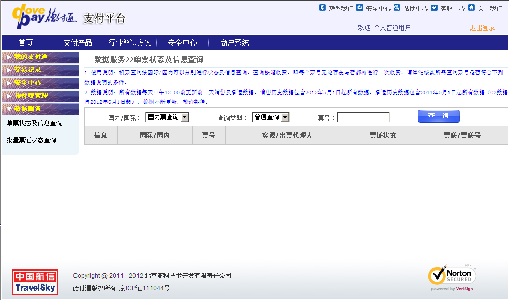Image resolution: width=509 pixels, height=300 pixels.
Task: Click the blue 查询 button
Action: coord(438,116)
